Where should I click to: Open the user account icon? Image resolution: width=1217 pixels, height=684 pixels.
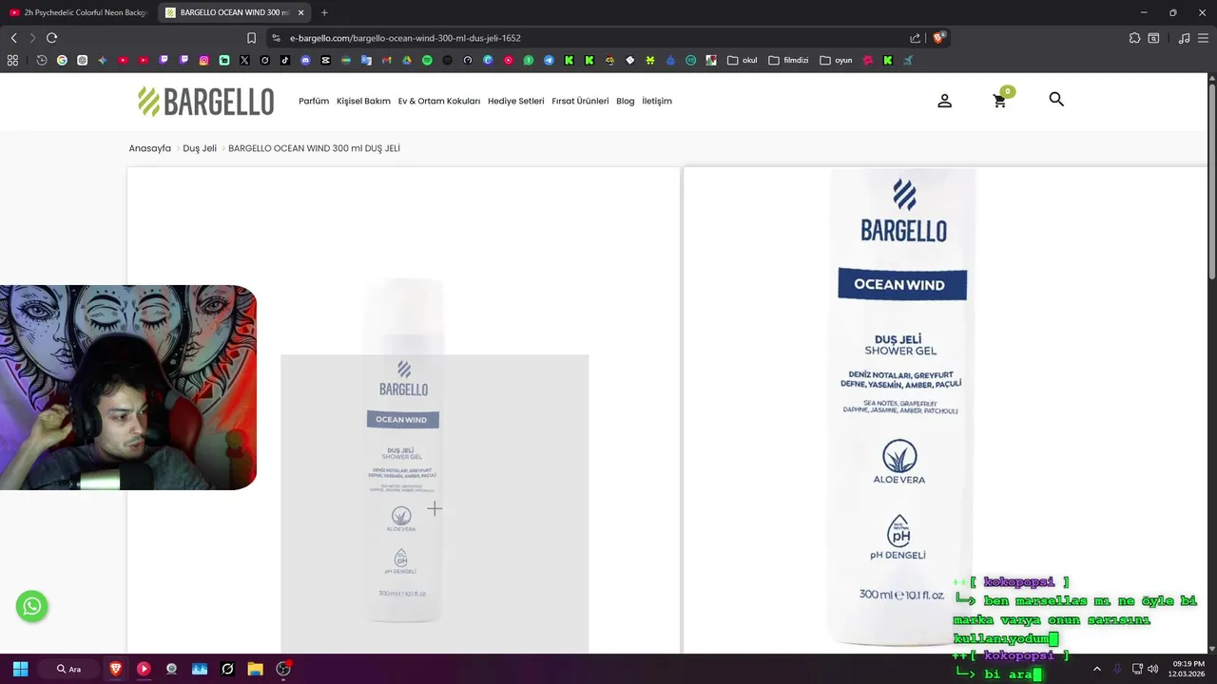tap(944, 101)
